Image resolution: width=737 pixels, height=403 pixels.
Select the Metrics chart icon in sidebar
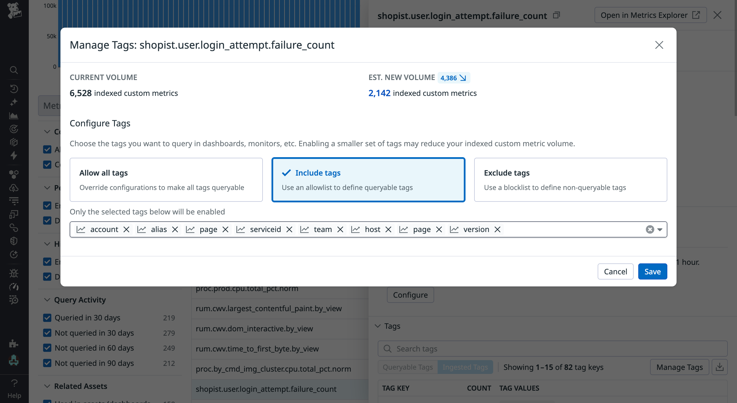pos(14,116)
